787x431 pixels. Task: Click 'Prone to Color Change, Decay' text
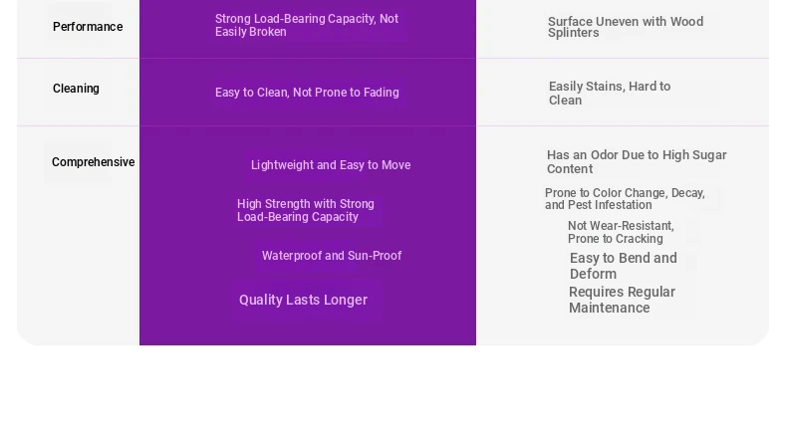point(625,193)
